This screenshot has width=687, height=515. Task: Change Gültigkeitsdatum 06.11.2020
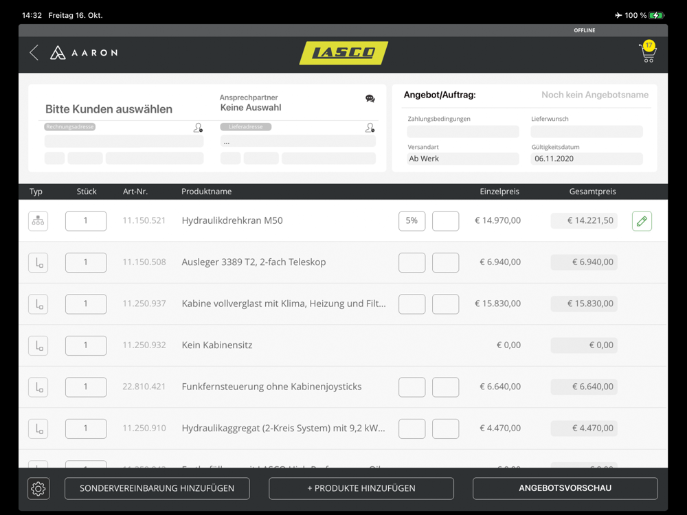(587, 159)
